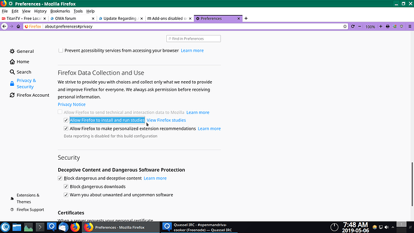Open terminal launcher on taskbar

(x=40, y=227)
